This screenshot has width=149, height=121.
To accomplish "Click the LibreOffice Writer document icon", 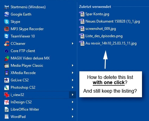I will click(x=7, y=109).
